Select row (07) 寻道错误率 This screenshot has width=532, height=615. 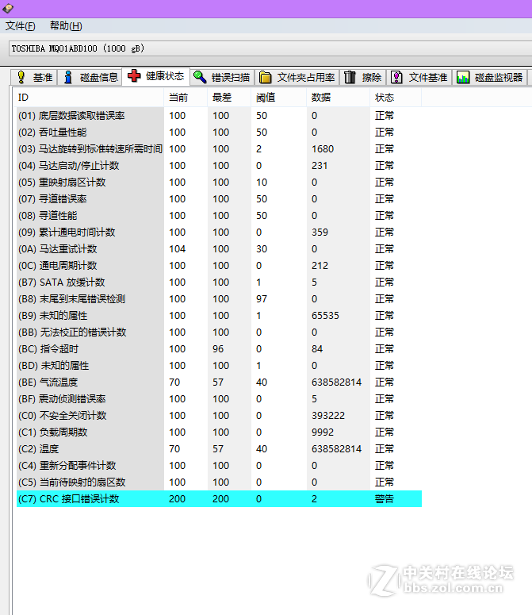tap(219, 199)
